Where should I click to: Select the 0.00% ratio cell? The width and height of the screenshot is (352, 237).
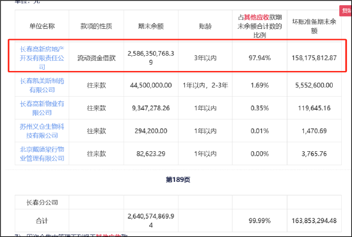(x=260, y=154)
